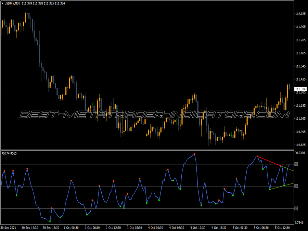
Task: Click the 110.945 price scale label
Action: point(300,132)
